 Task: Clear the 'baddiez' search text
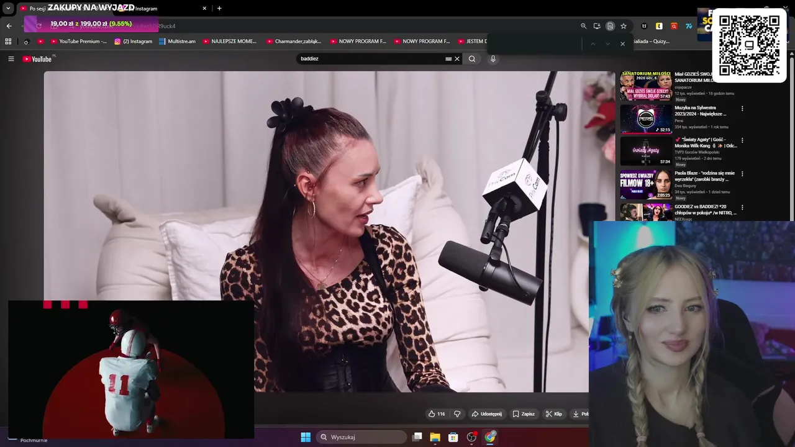[457, 59]
